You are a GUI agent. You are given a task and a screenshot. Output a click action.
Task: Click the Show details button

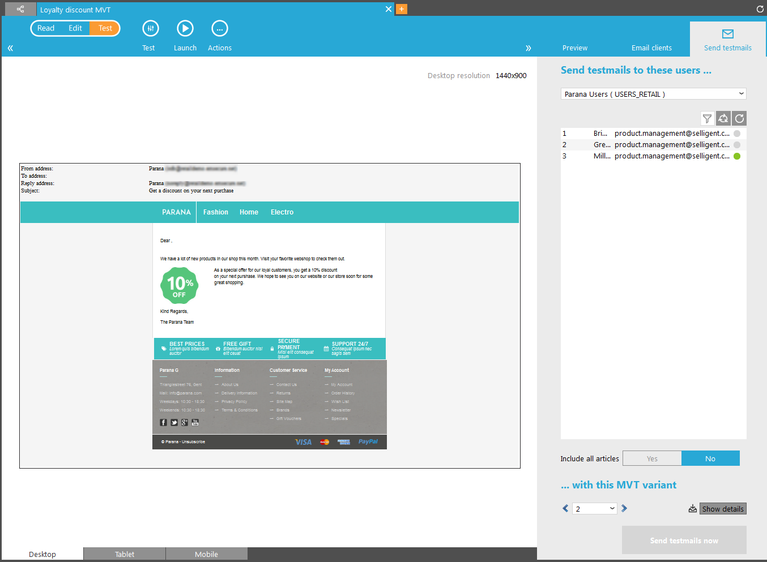tap(723, 509)
